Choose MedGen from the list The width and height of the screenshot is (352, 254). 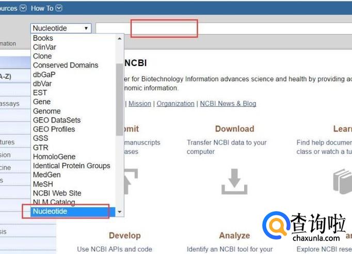[x=73, y=174]
